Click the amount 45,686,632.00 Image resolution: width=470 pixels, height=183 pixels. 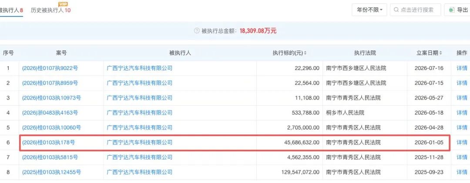tap(302, 143)
